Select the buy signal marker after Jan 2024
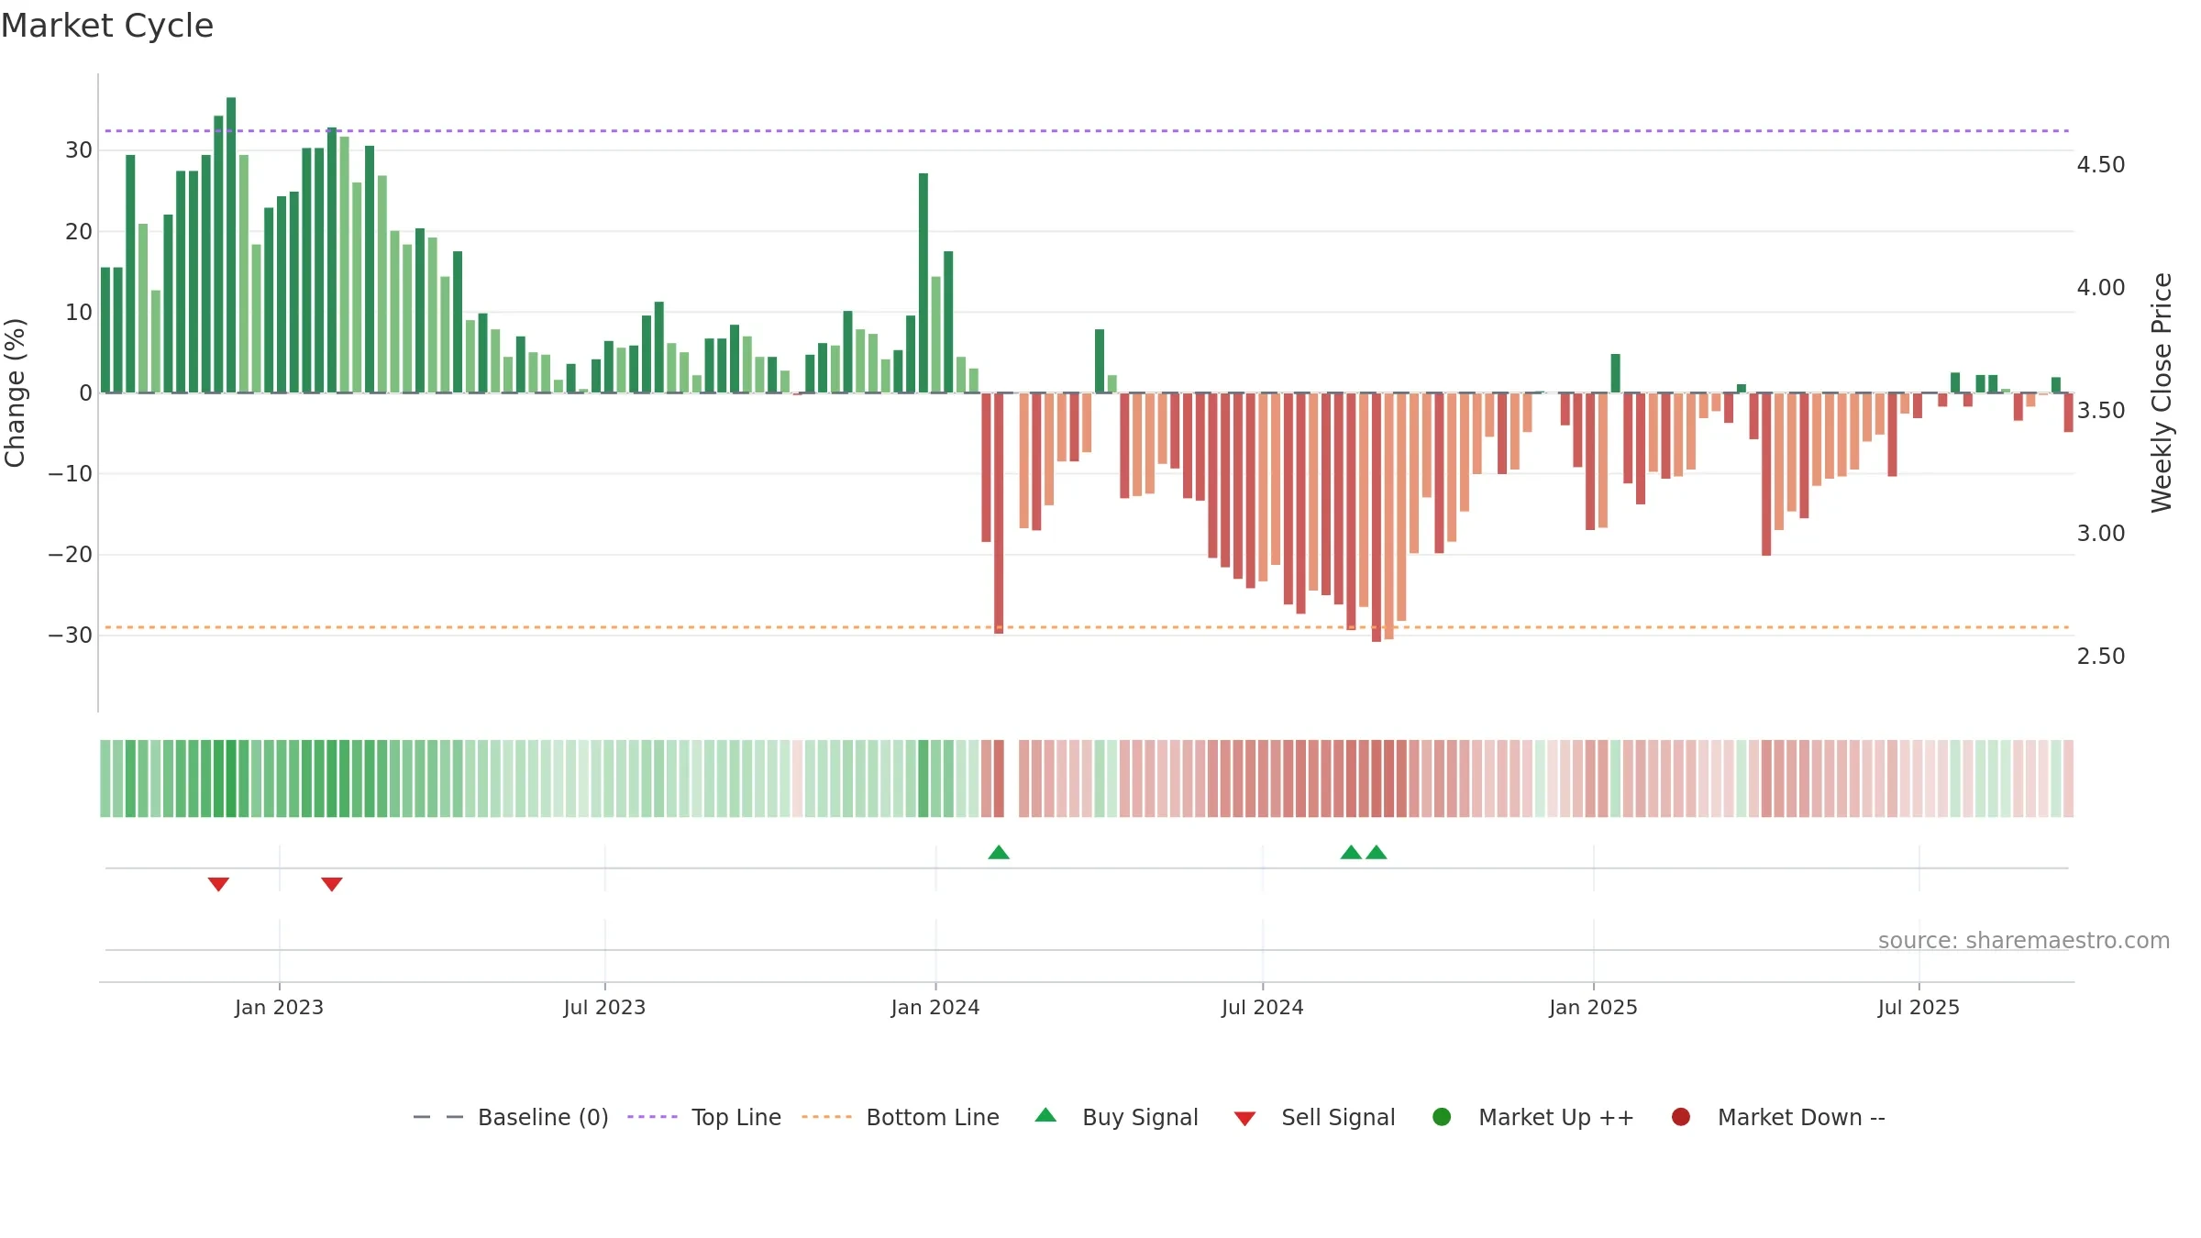This screenshot has height=1238, width=2201. (x=999, y=853)
